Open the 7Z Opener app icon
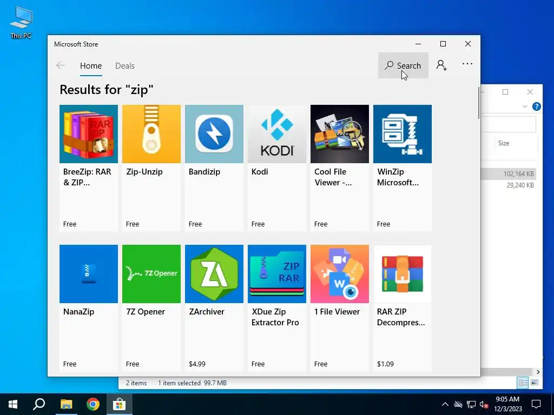Image resolution: width=554 pixels, height=415 pixels. pos(151,274)
